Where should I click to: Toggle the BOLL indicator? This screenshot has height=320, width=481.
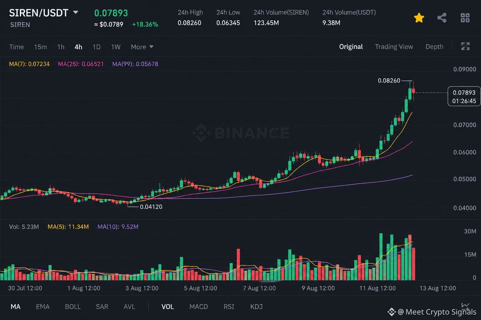tap(73, 307)
